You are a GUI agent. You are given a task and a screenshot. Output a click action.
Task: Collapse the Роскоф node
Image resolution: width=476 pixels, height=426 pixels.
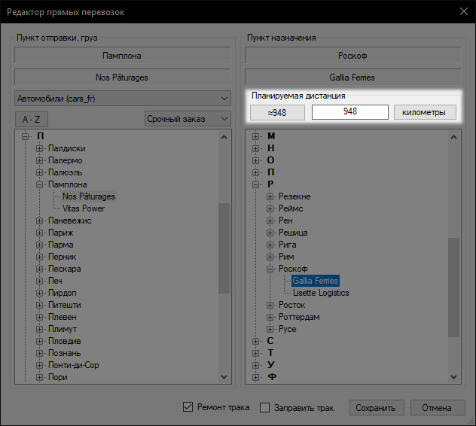[270, 269]
